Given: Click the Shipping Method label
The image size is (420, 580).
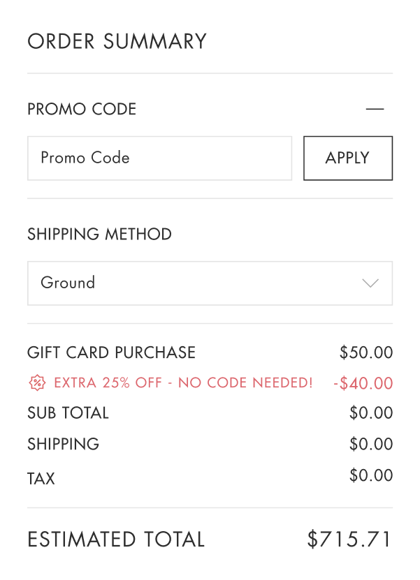Looking at the screenshot, I should (99, 234).
